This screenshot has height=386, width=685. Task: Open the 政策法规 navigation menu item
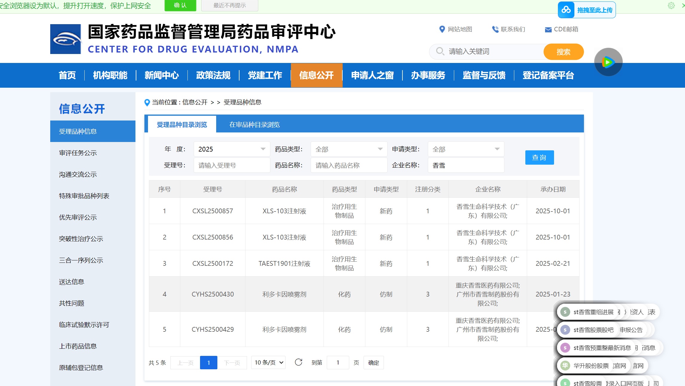coord(213,75)
